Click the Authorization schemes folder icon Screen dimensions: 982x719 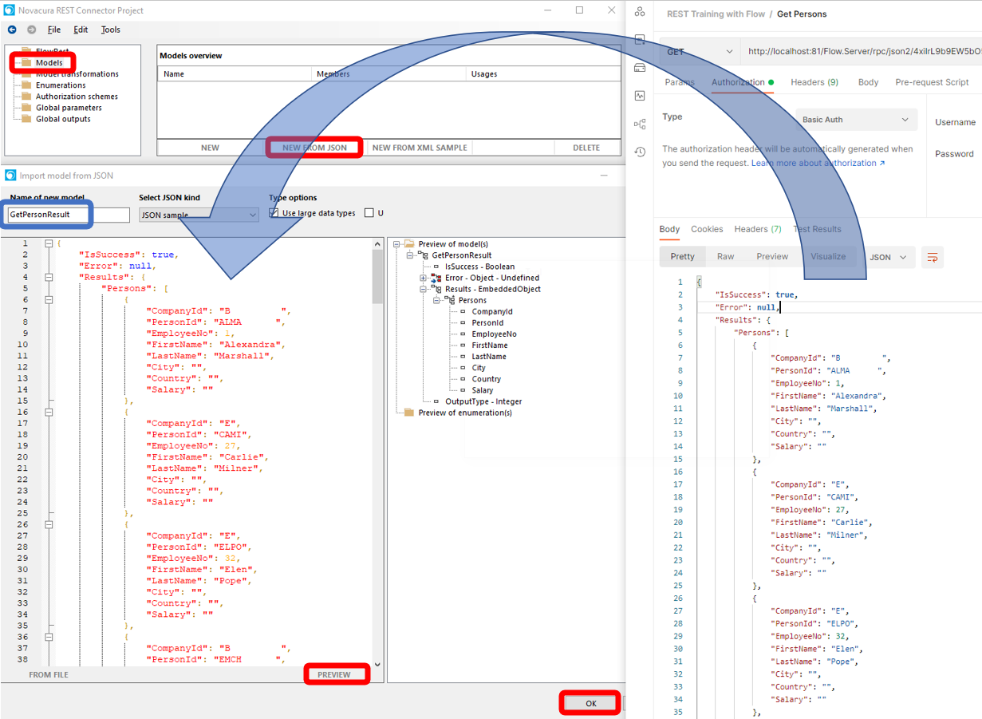(26, 96)
